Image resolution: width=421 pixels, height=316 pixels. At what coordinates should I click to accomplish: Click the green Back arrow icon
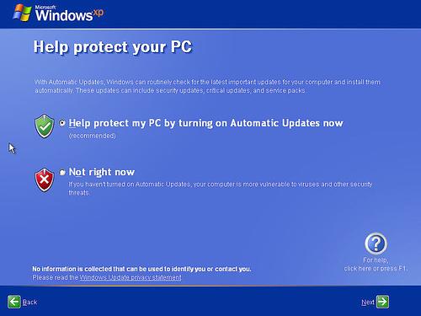point(14,302)
